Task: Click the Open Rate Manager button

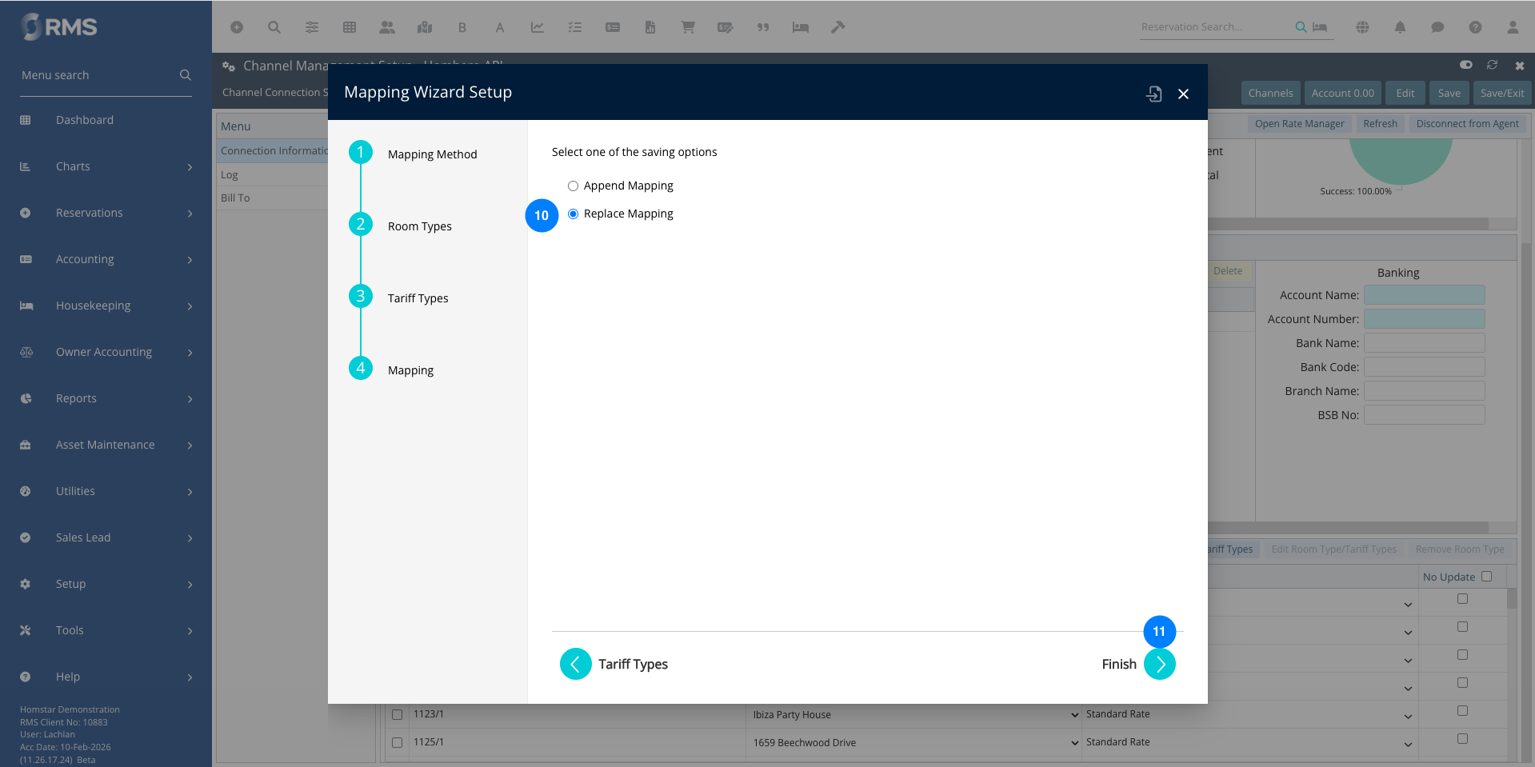Action: (x=1299, y=124)
